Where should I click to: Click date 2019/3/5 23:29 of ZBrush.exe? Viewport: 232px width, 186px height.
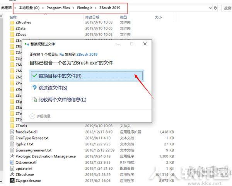pos(98,175)
